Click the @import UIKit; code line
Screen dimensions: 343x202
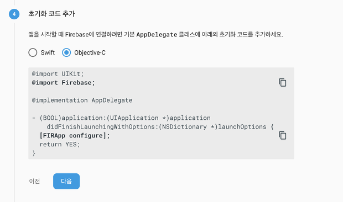[58, 74]
